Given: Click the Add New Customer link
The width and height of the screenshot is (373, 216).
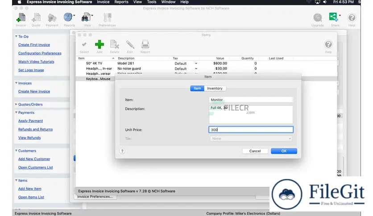Looking at the screenshot, I should click(x=34, y=159).
